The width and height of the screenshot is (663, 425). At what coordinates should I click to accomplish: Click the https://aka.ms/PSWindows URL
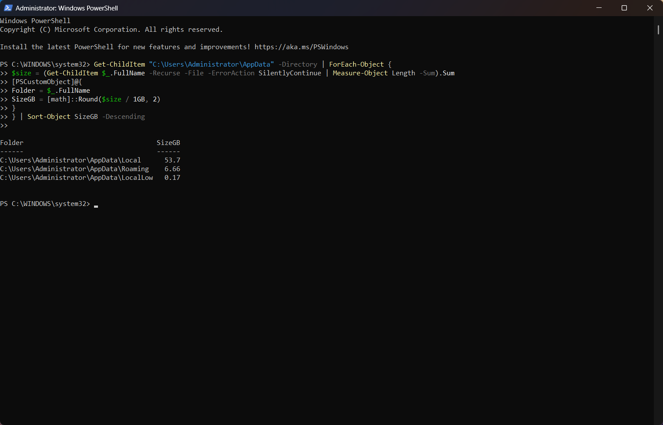301,47
